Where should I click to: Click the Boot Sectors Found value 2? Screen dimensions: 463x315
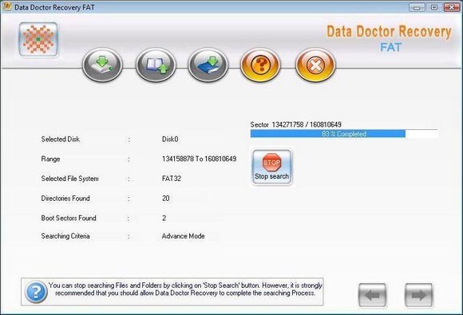tap(164, 219)
